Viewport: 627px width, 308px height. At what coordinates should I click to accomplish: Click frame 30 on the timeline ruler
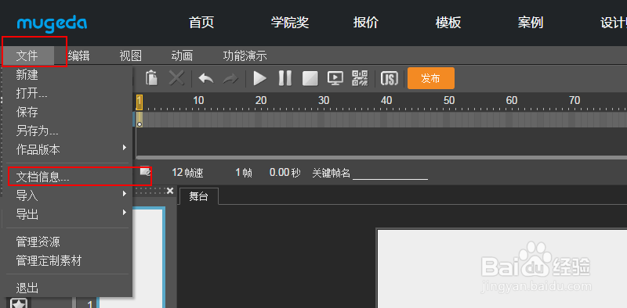324,101
